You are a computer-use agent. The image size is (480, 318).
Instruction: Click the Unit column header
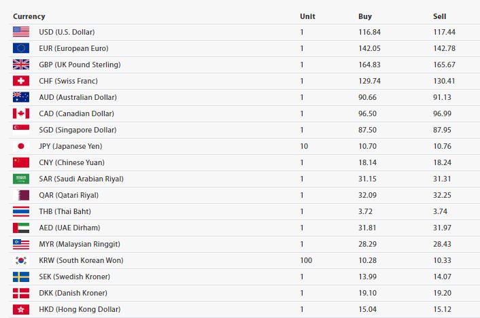click(307, 16)
